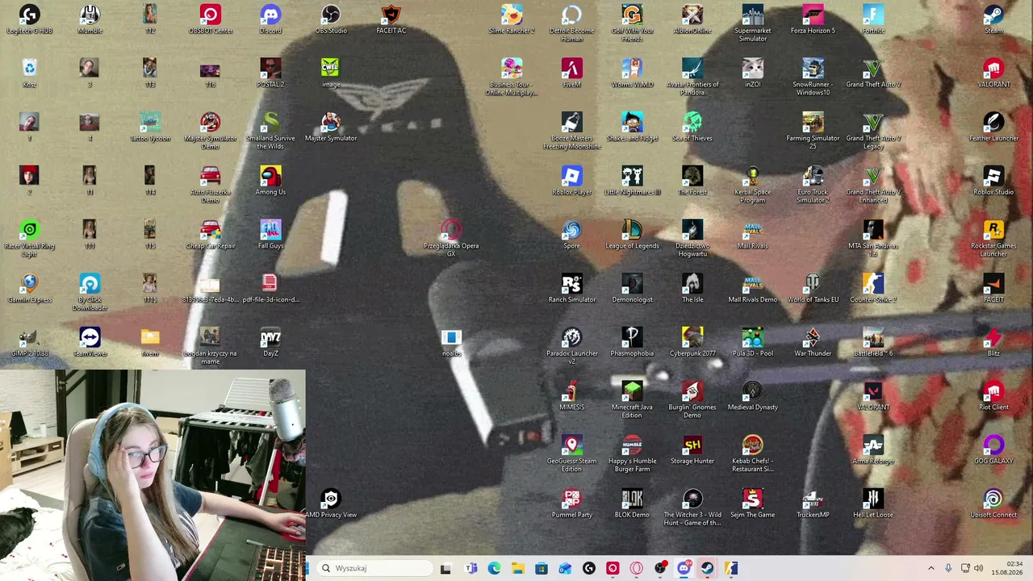Open the Ranch Simulator shortcut

pos(571,289)
